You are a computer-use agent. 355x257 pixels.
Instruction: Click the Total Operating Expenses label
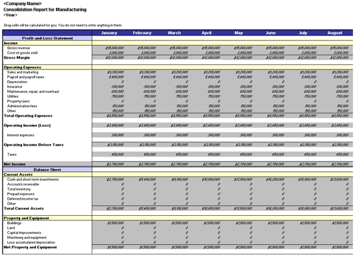coord(28,116)
